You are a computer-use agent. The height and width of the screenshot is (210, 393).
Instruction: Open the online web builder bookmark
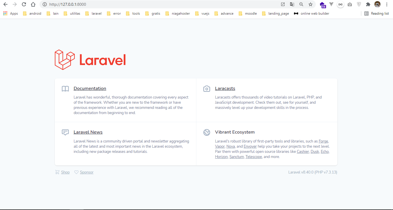(x=311, y=14)
